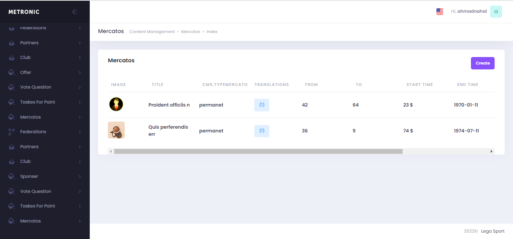Click the Offer icon in the sidebar
Image resolution: width=513 pixels, height=239 pixels.
12,72
